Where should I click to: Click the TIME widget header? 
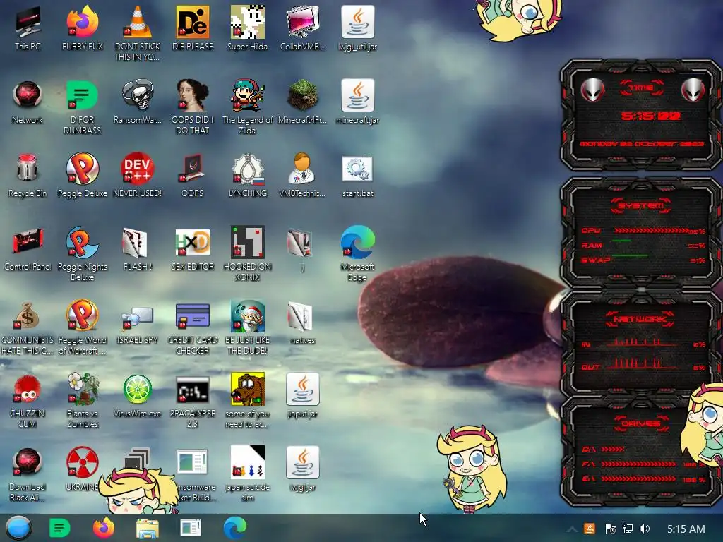coord(641,88)
